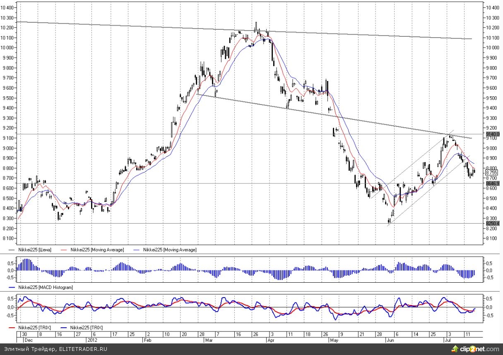Select the blue Nikkei225 [Moving Average] legend entry
This screenshot has width=503, height=355.
click(x=170, y=250)
